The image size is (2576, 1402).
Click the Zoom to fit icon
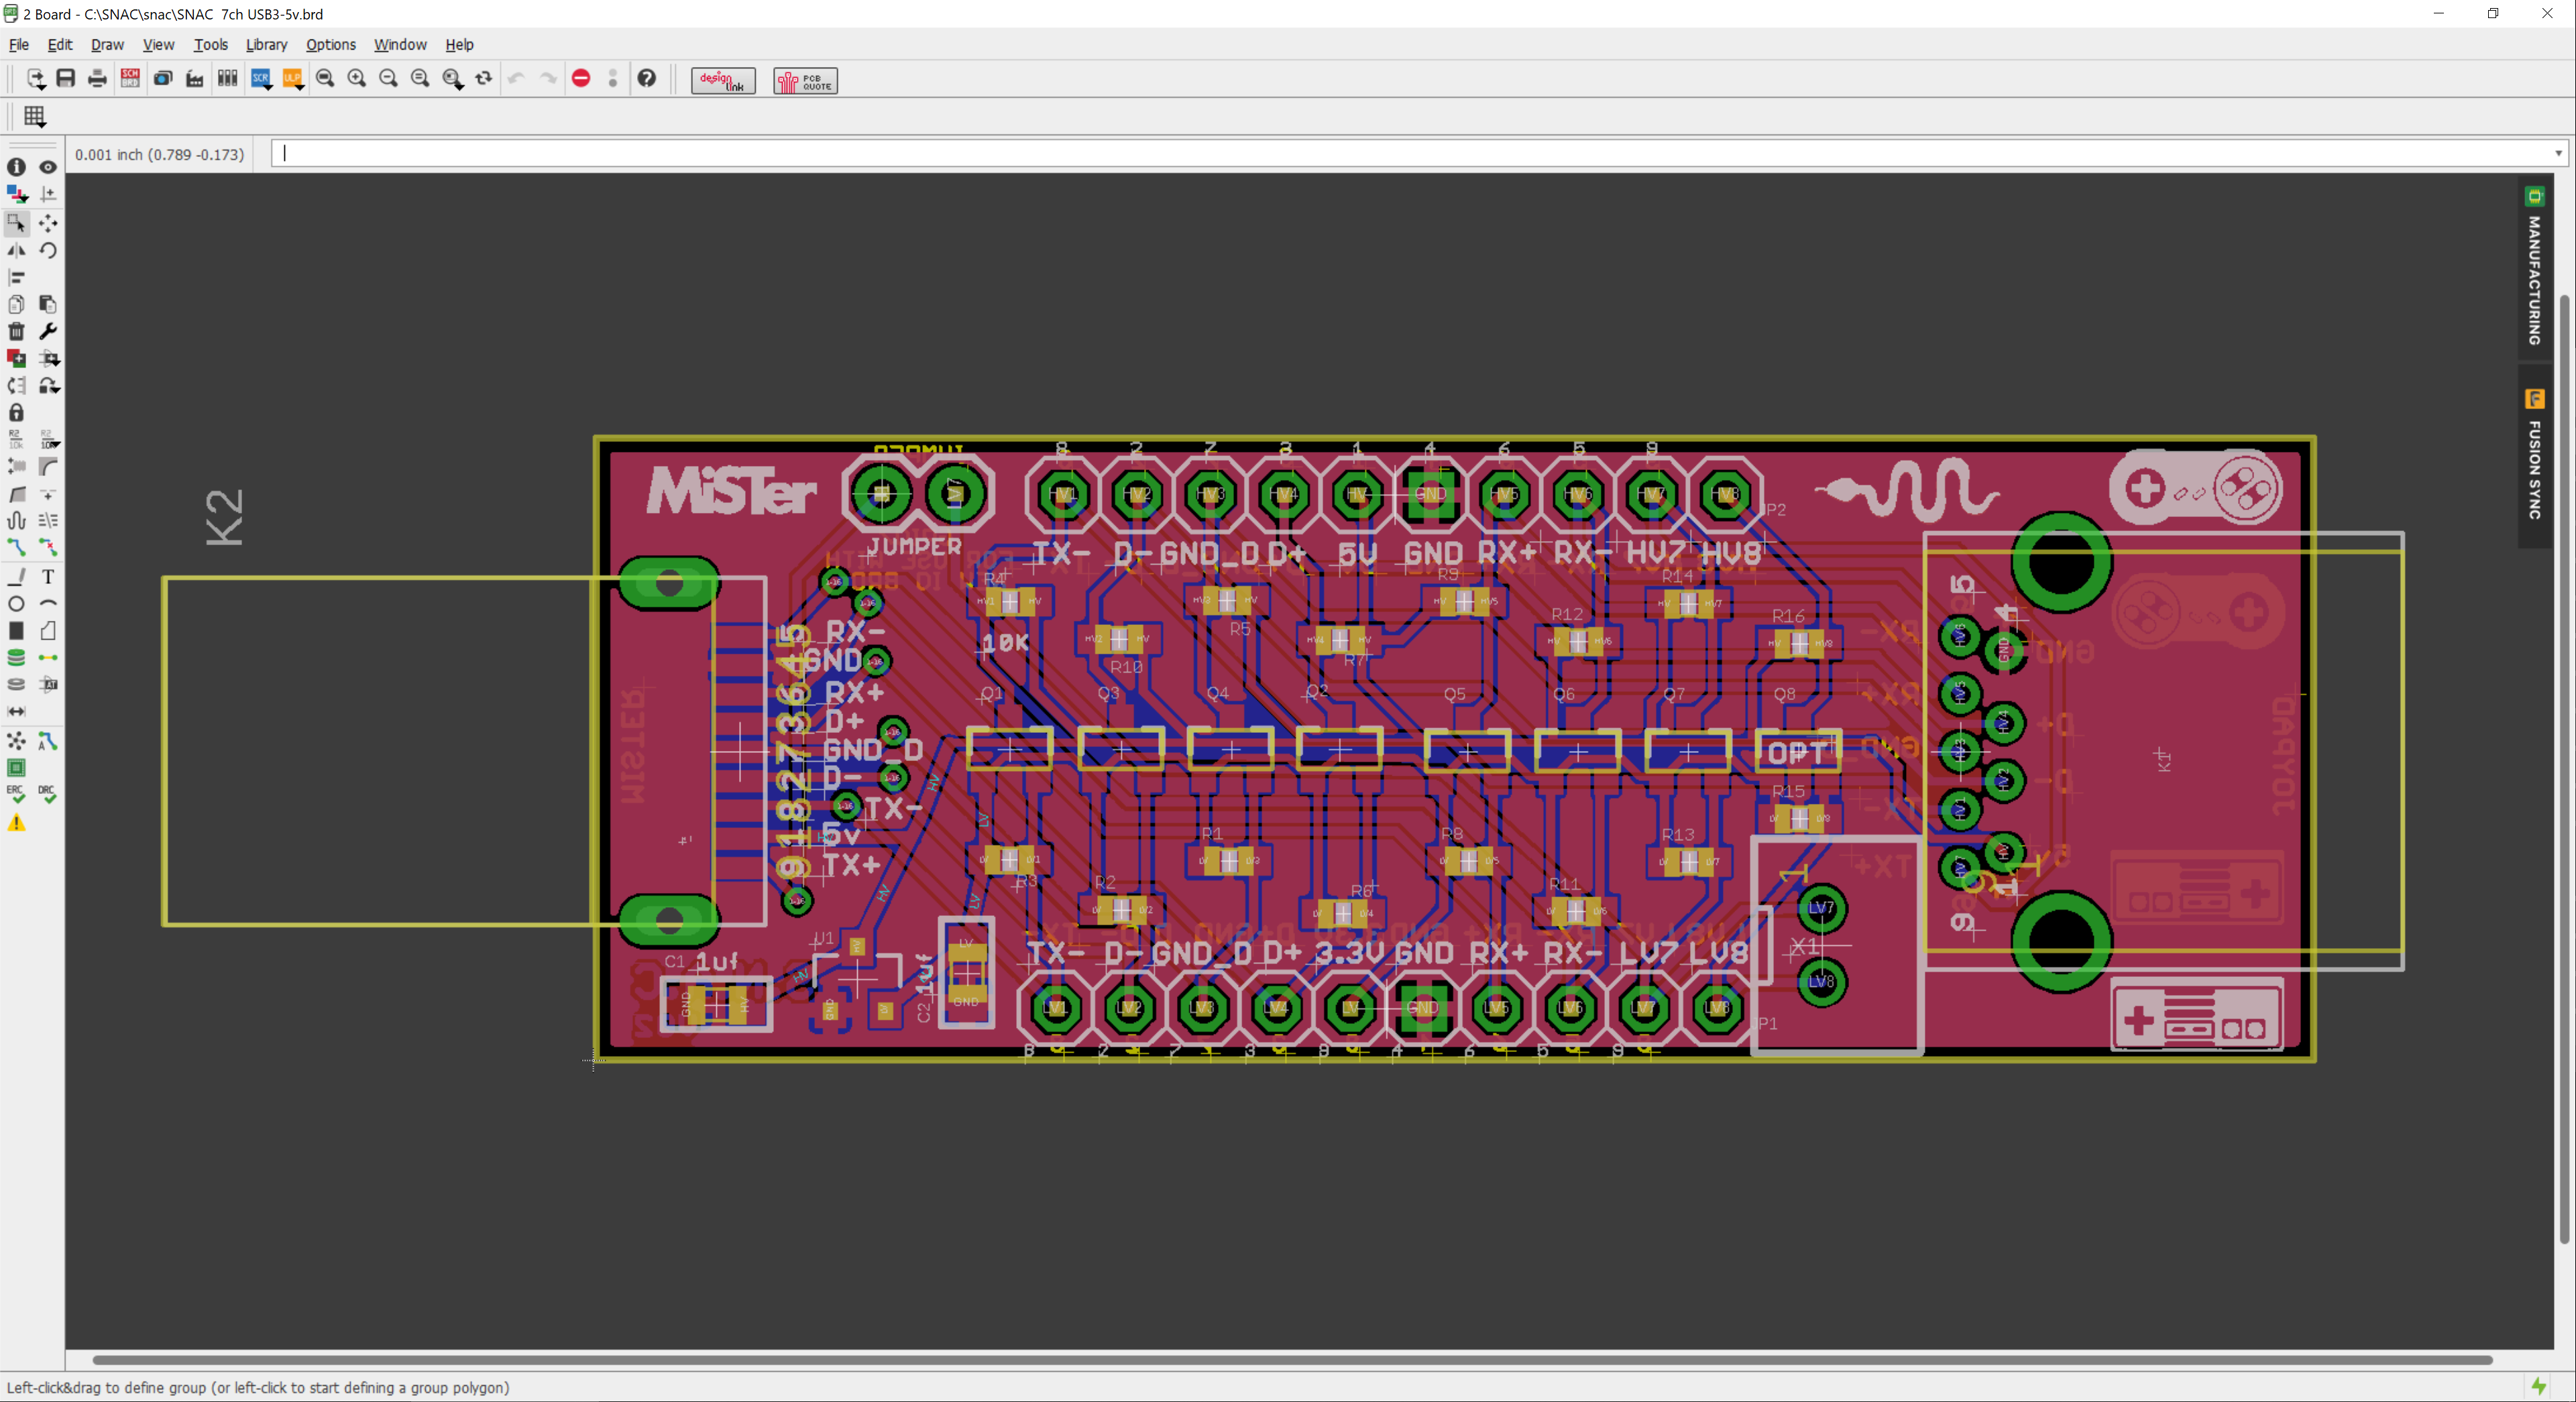324,79
